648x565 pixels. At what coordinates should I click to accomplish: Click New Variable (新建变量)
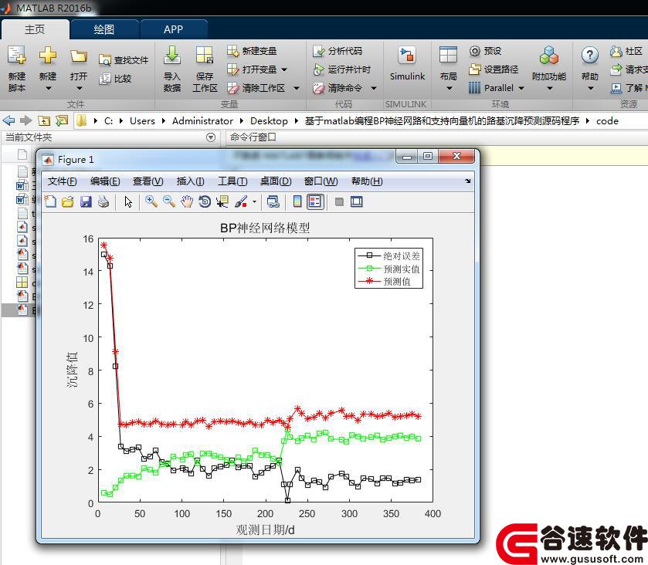tap(252, 51)
